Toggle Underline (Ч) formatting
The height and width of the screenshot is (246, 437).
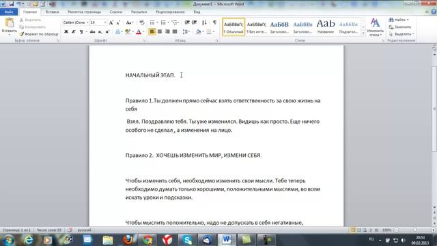point(81,32)
